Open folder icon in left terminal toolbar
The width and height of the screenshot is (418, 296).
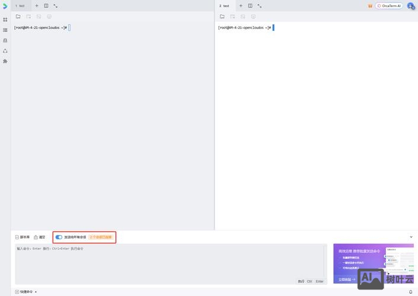pyautogui.click(x=18, y=17)
